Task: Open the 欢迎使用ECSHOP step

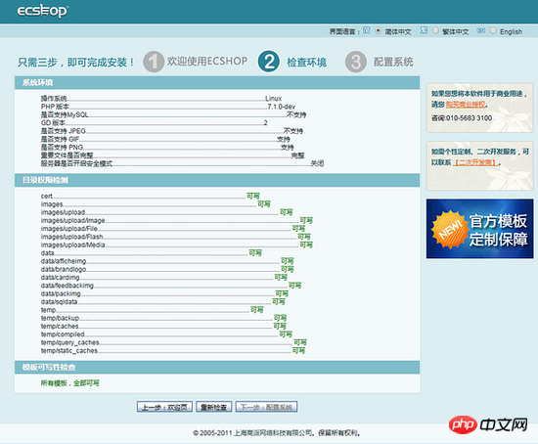Action: (x=207, y=62)
